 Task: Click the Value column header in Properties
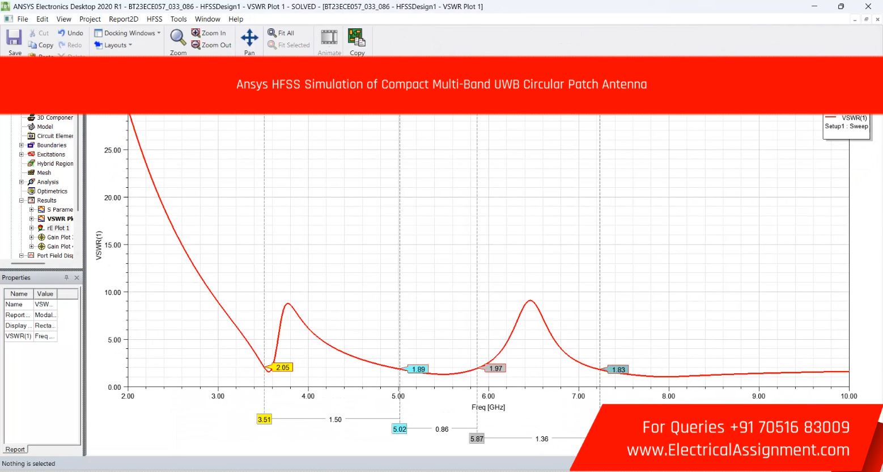pyautogui.click(x=45, y=294)
